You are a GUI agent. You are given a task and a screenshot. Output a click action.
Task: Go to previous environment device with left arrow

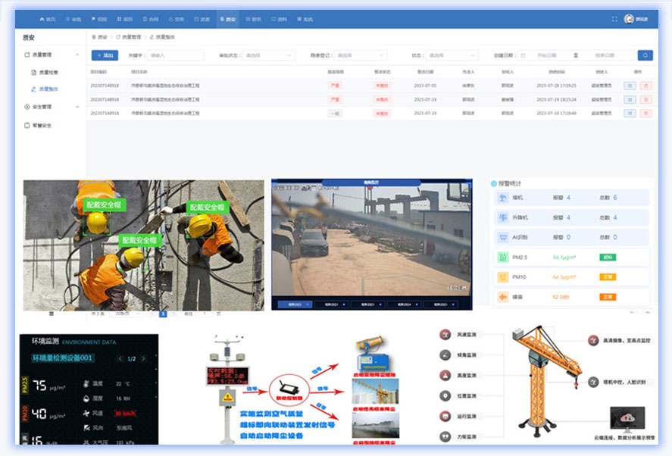tap(120, 359)
